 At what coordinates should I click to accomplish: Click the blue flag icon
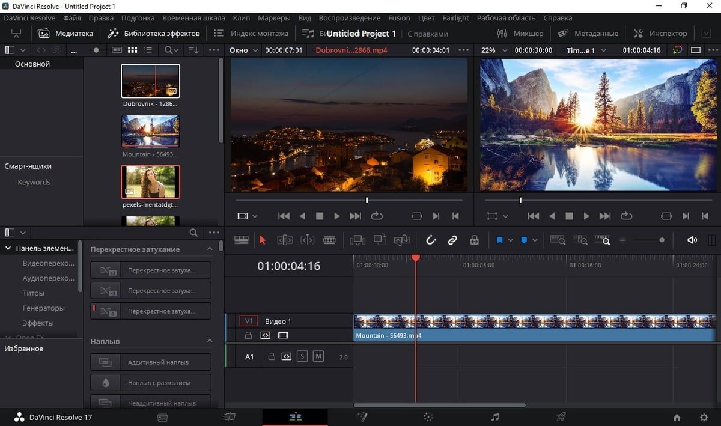point(499,240)
